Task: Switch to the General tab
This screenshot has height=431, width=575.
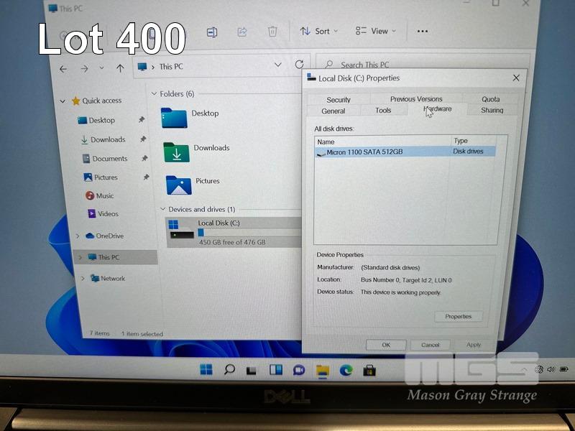Action: [333, 111]
